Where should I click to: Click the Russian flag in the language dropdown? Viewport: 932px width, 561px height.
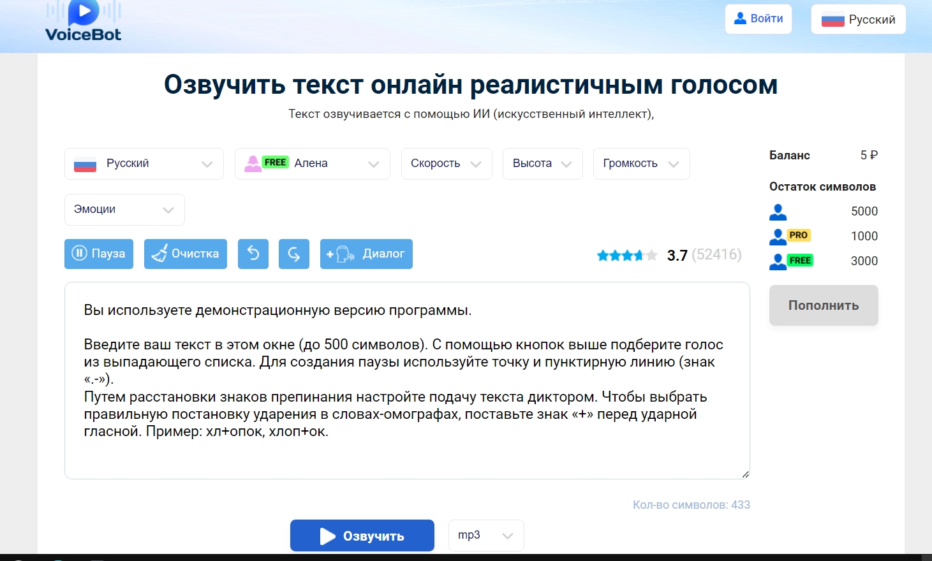[x=85, y=164]
